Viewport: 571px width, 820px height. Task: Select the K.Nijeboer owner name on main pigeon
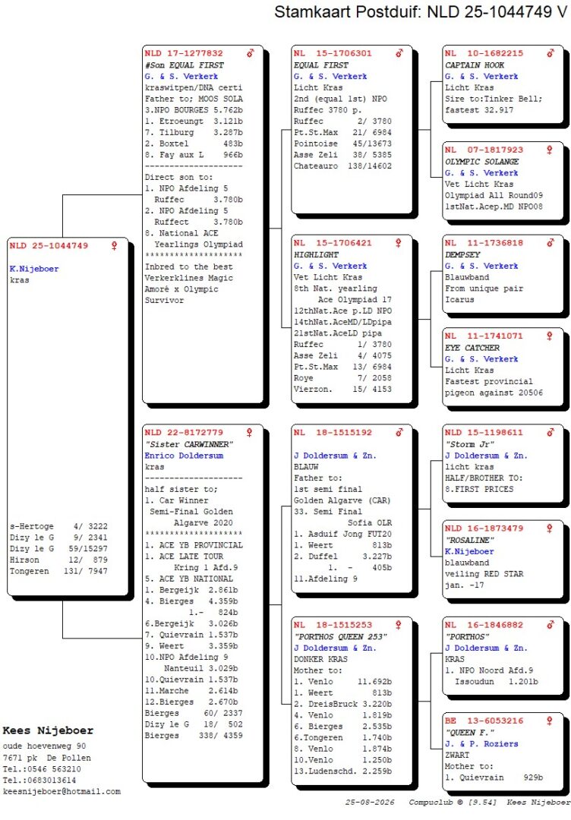34,269
